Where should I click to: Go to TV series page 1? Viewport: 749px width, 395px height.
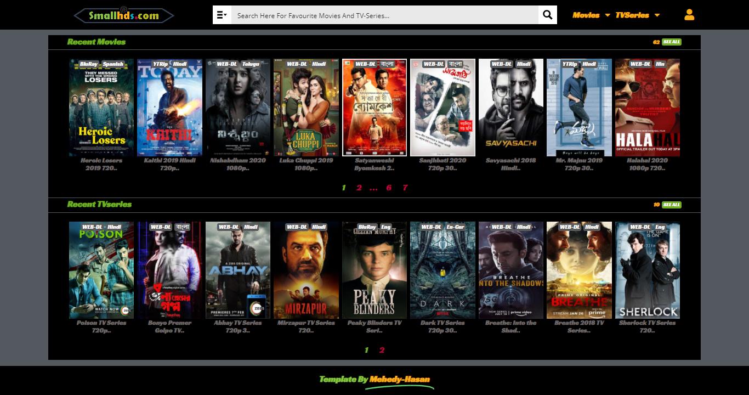tap(367, 350)
